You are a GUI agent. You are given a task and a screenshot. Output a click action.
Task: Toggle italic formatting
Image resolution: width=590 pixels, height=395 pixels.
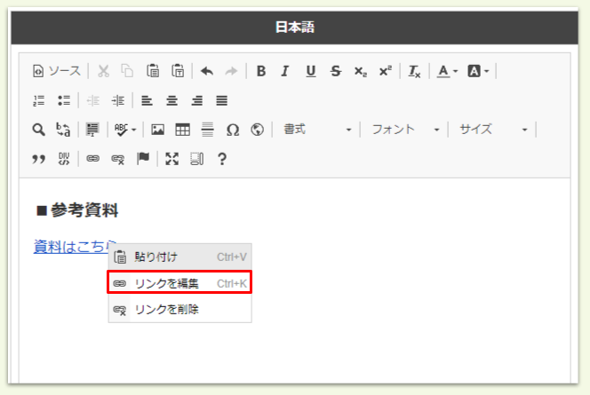pos(285,71)
